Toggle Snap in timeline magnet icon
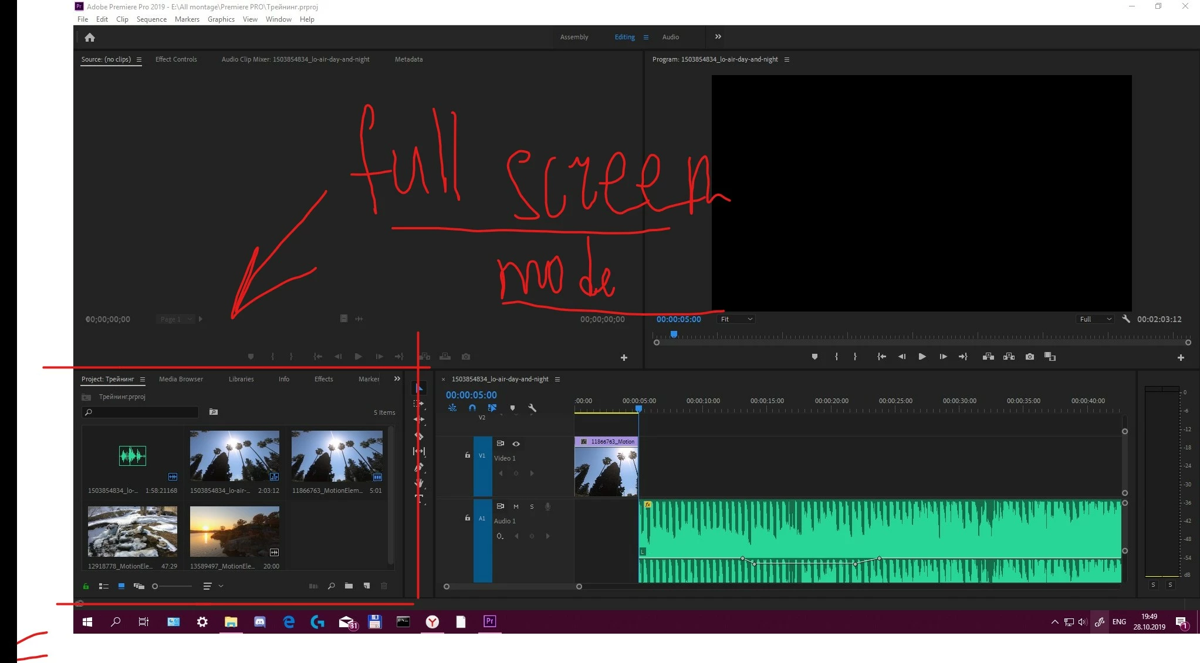 pyautogui.click(x=472, y=408)
